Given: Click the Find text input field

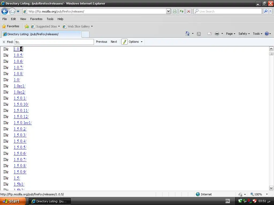Looking at the screenshot, I should [54, 42].
